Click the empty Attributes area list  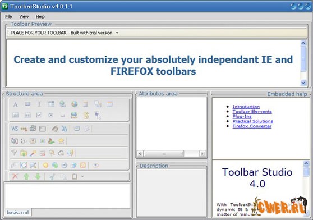pos(172,124)
